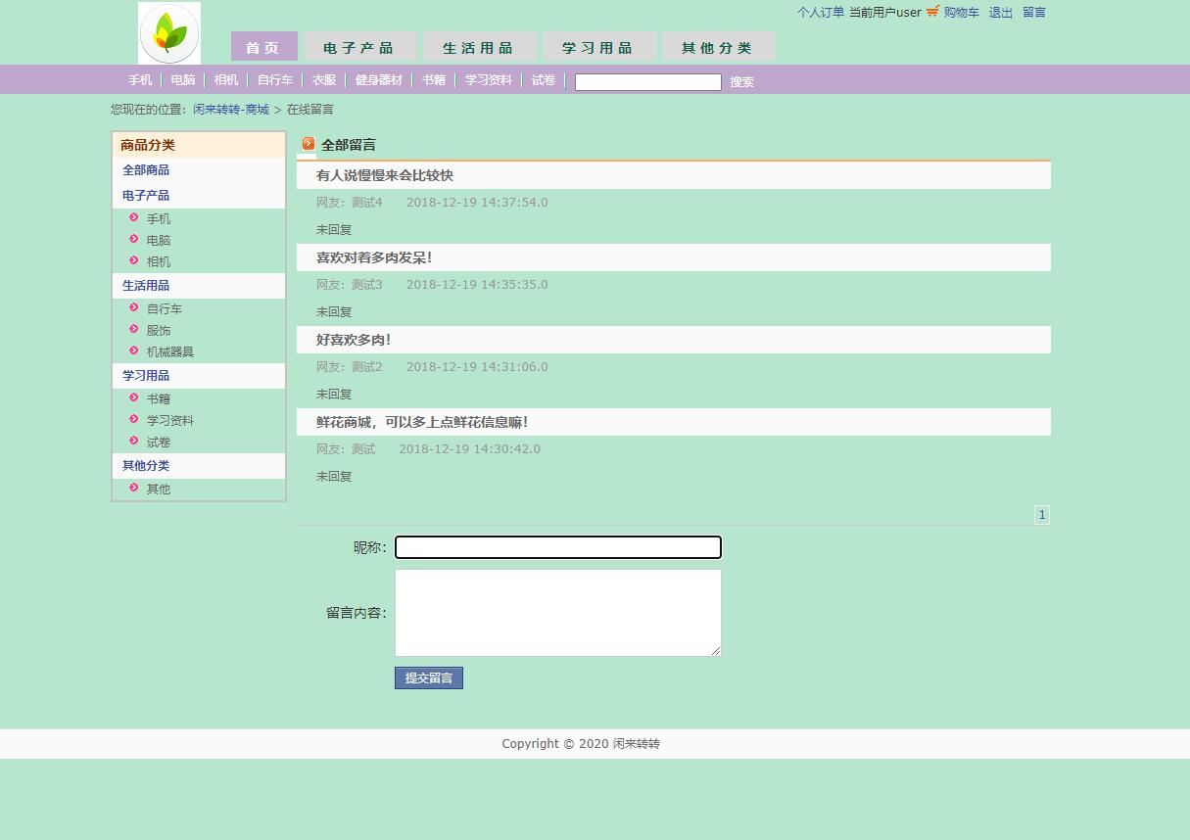Click page 1 in the pagination control
Screen dimensions: 1190x840
coord(1042,514)
